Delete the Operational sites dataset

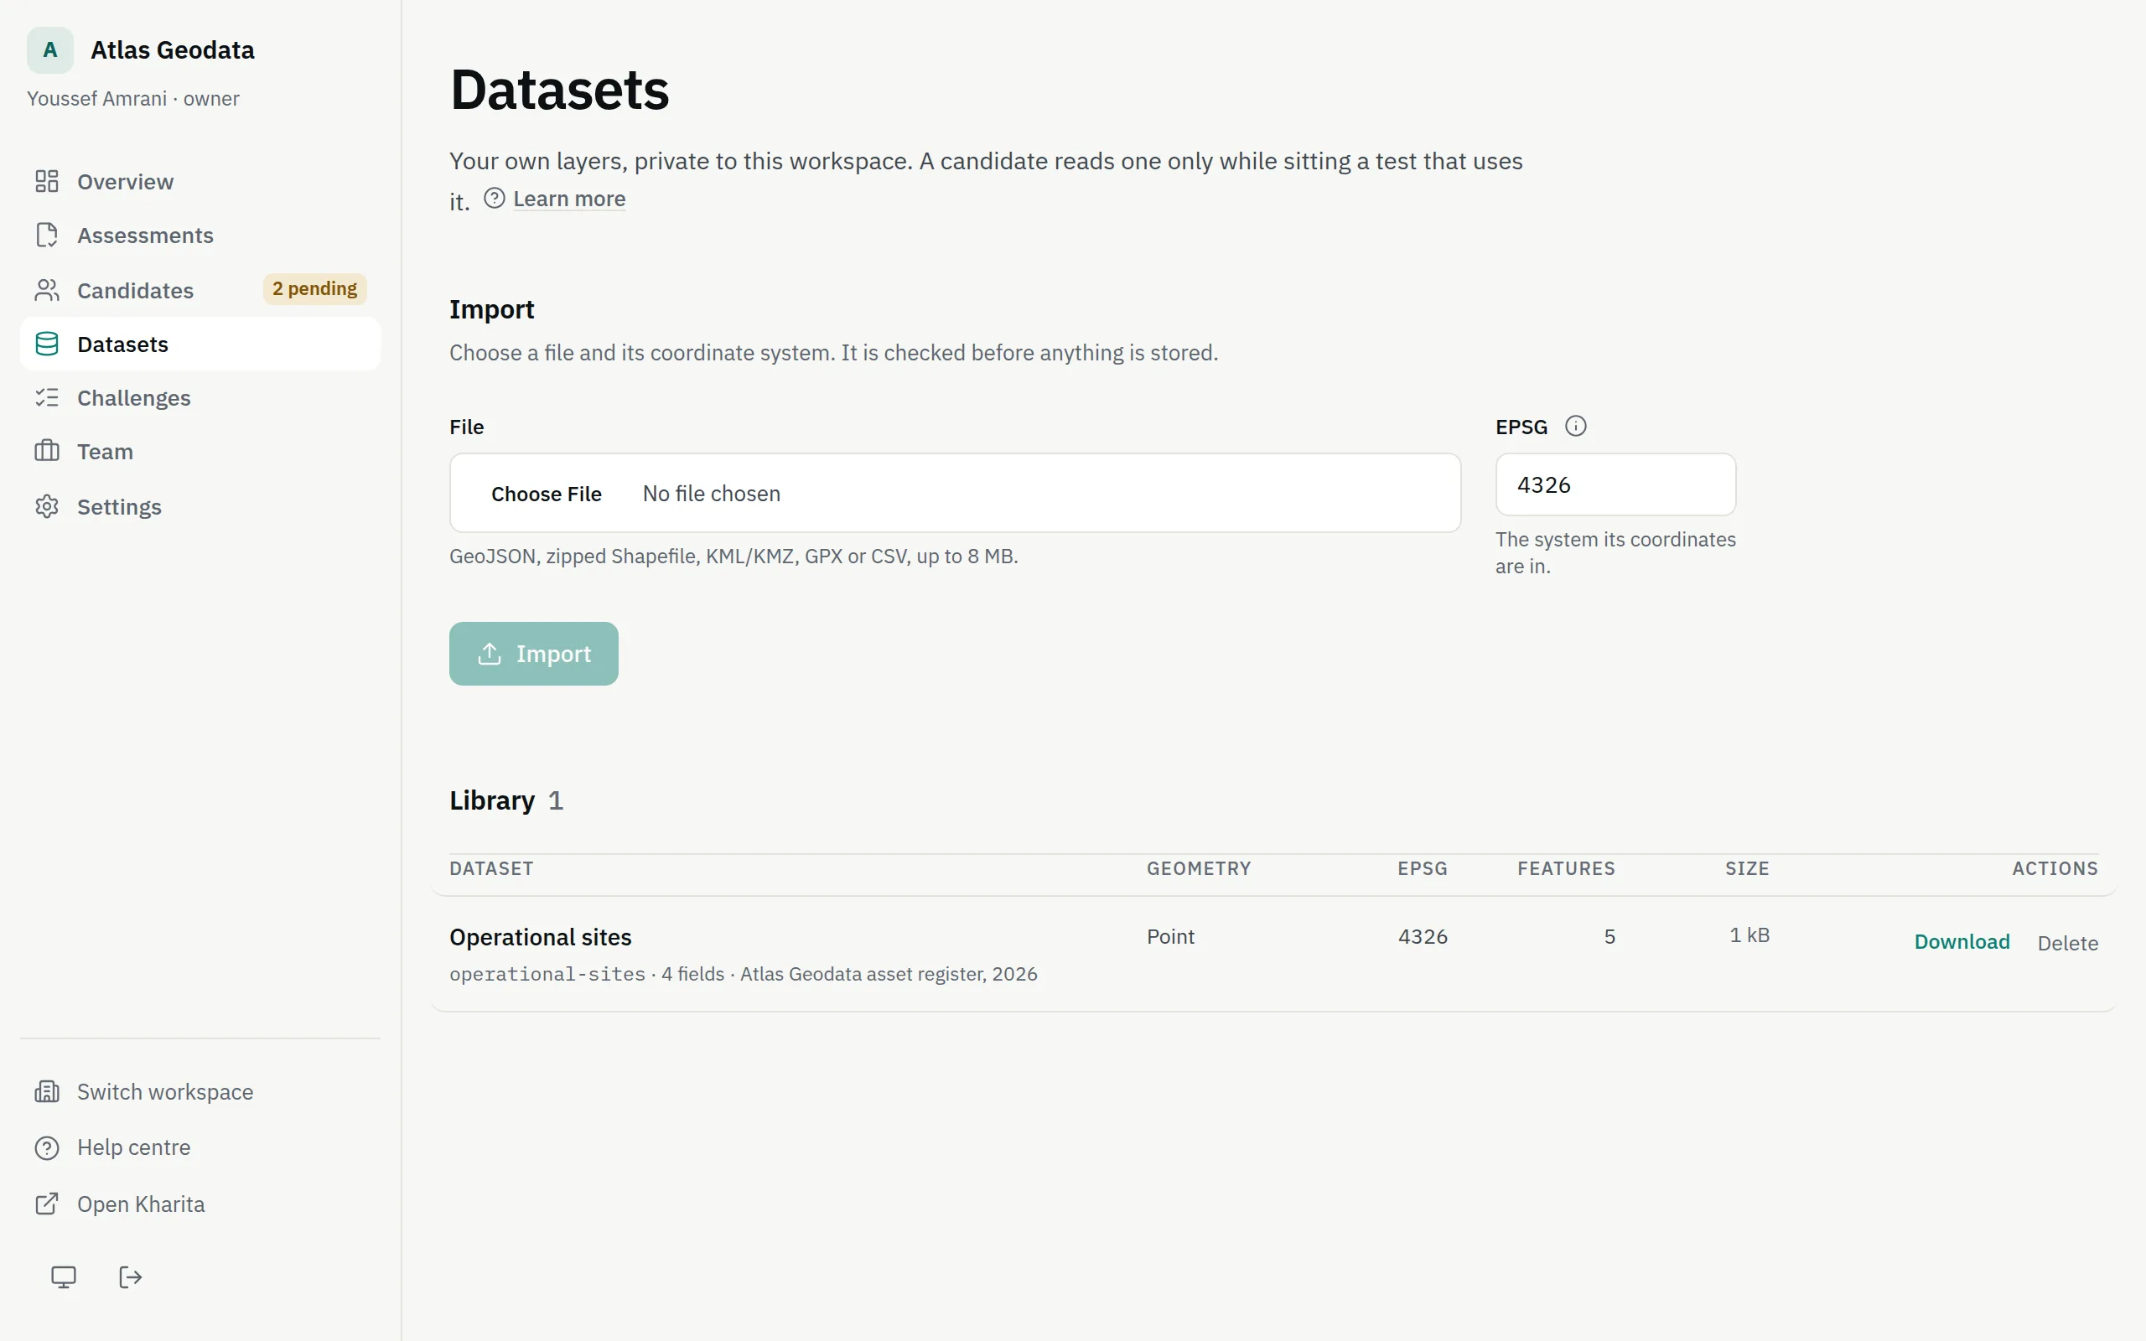point(2067,943)
